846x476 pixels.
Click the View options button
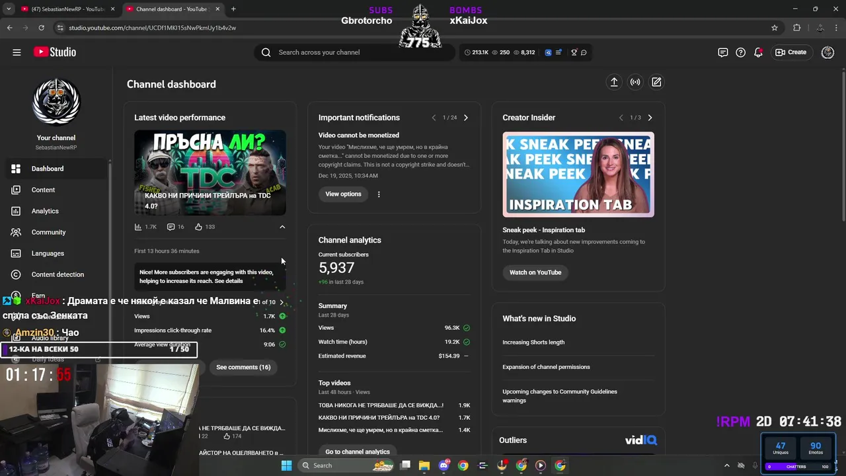tap(343, 194)
